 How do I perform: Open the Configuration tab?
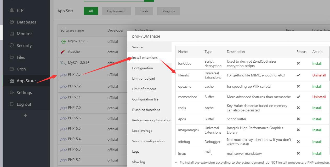tap(149, 68)
